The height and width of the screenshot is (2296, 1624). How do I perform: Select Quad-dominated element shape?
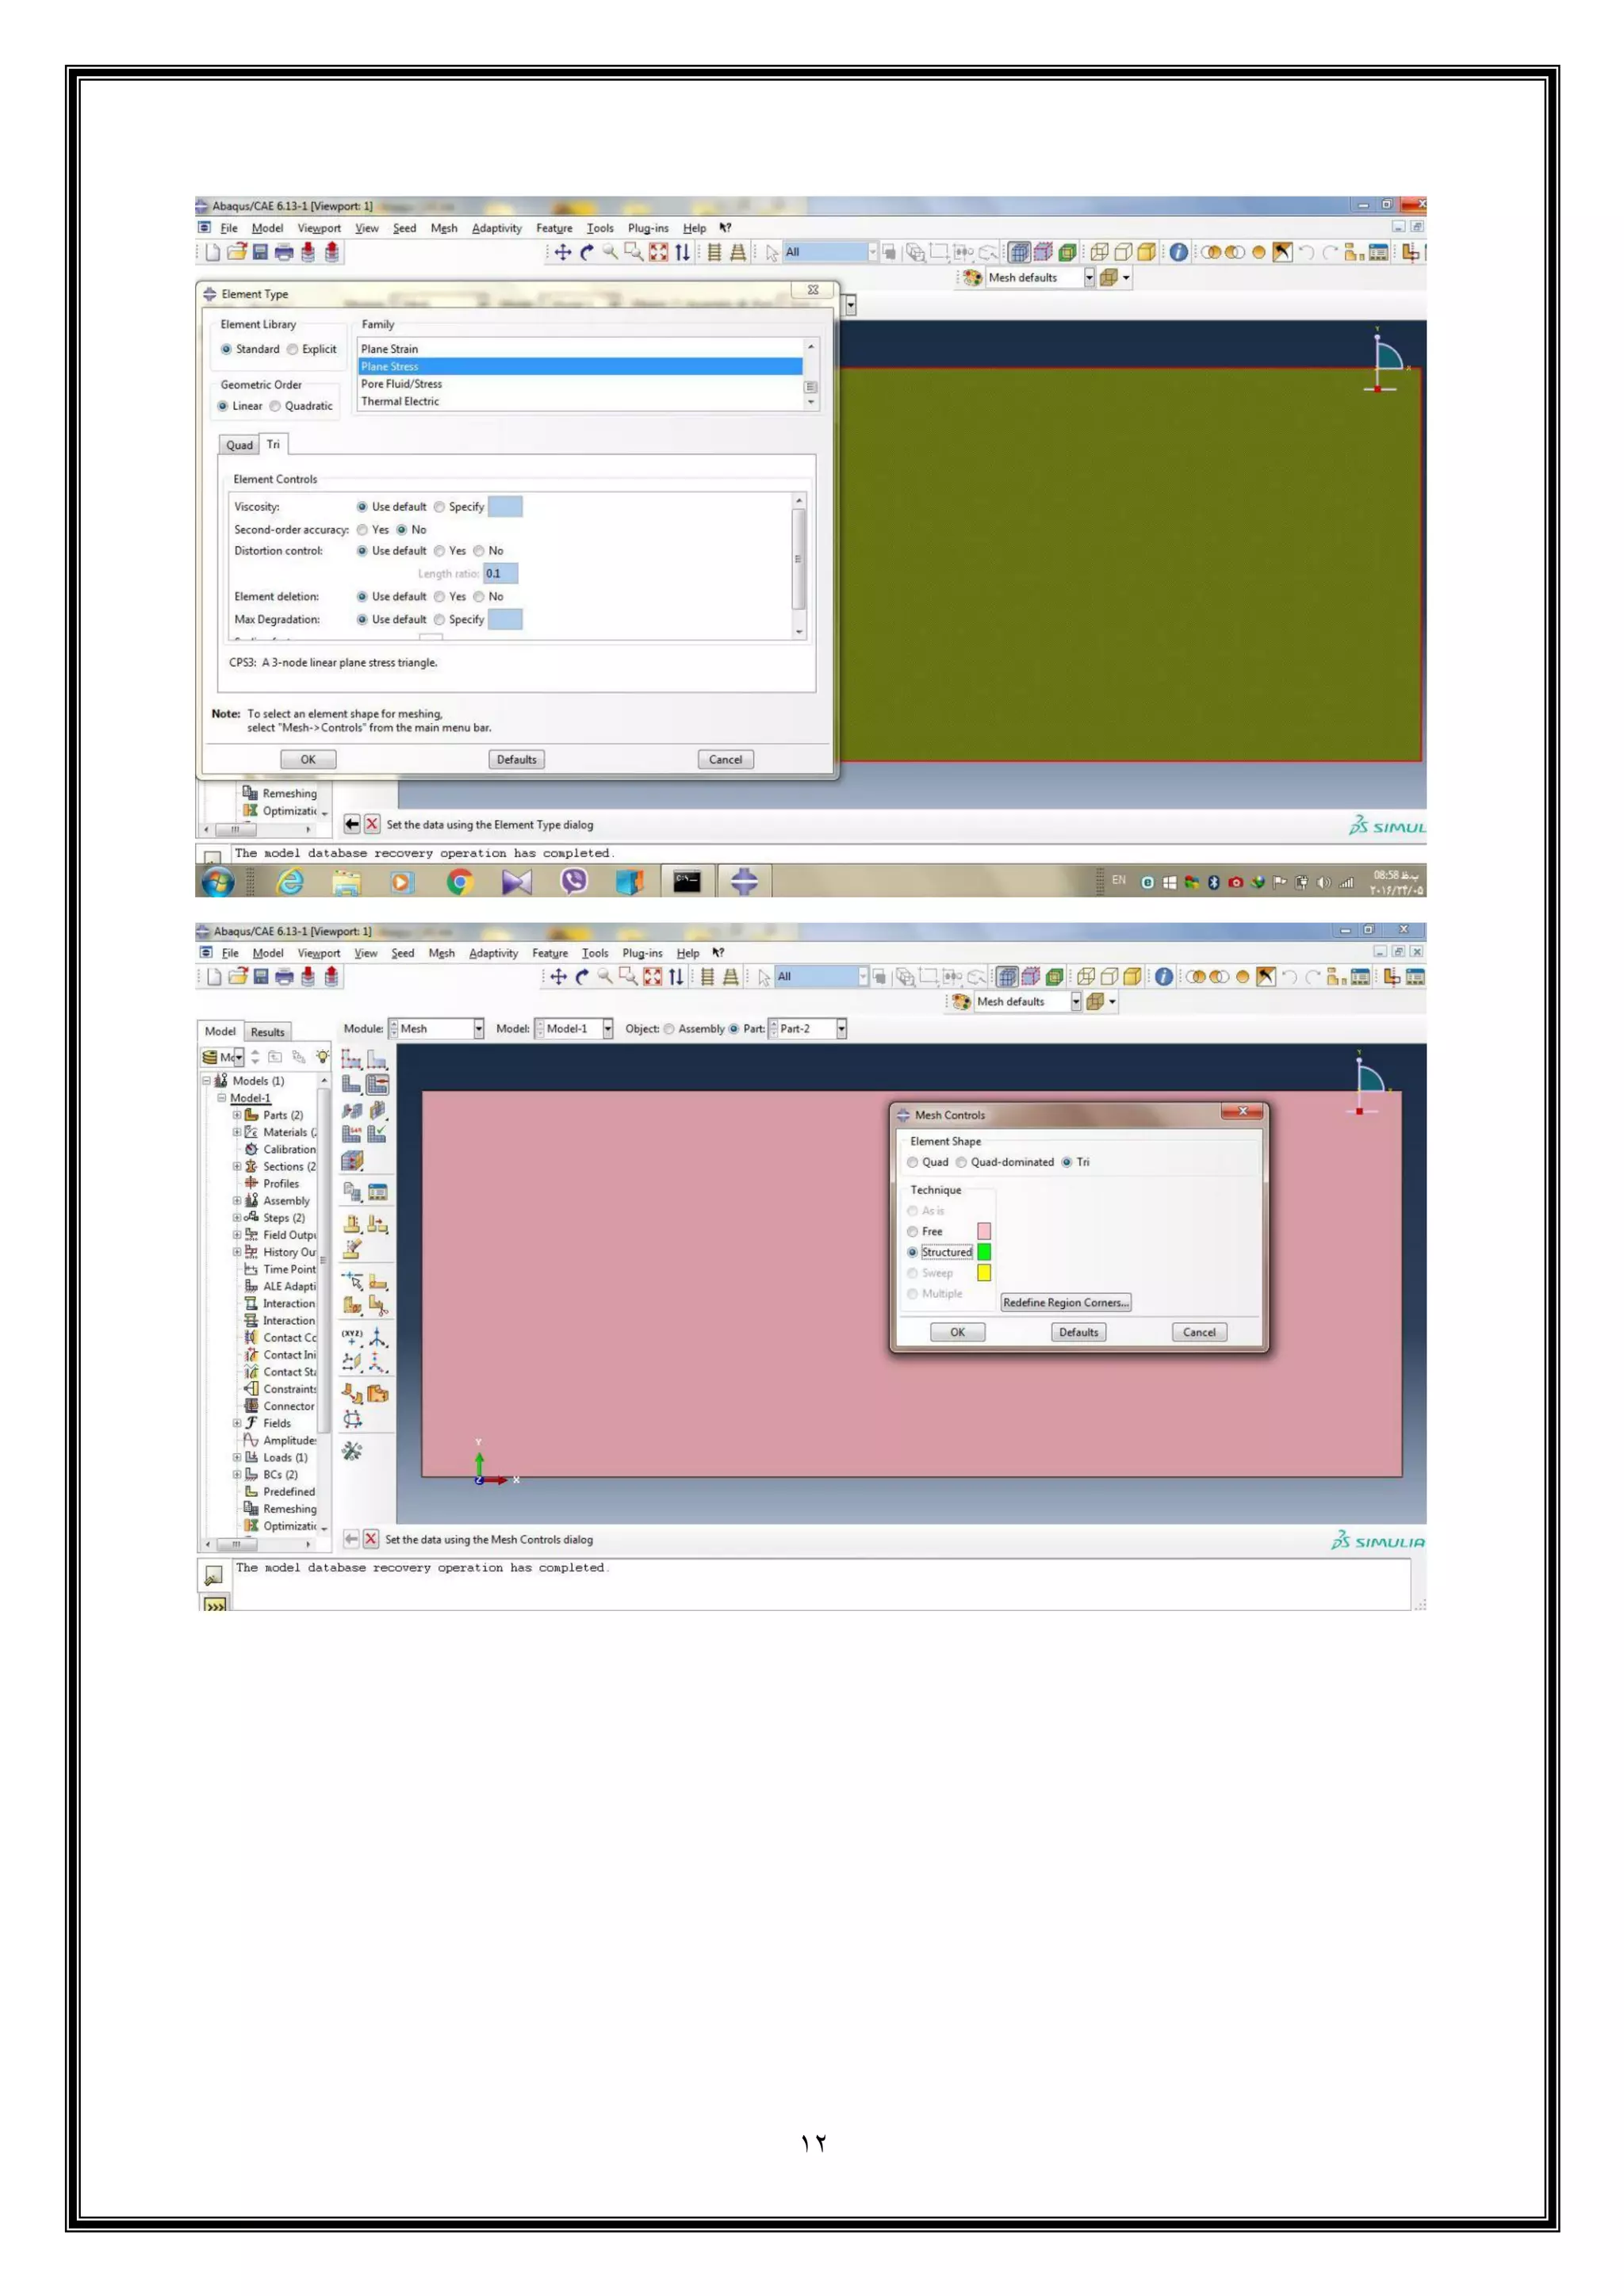click(962, 1162)
